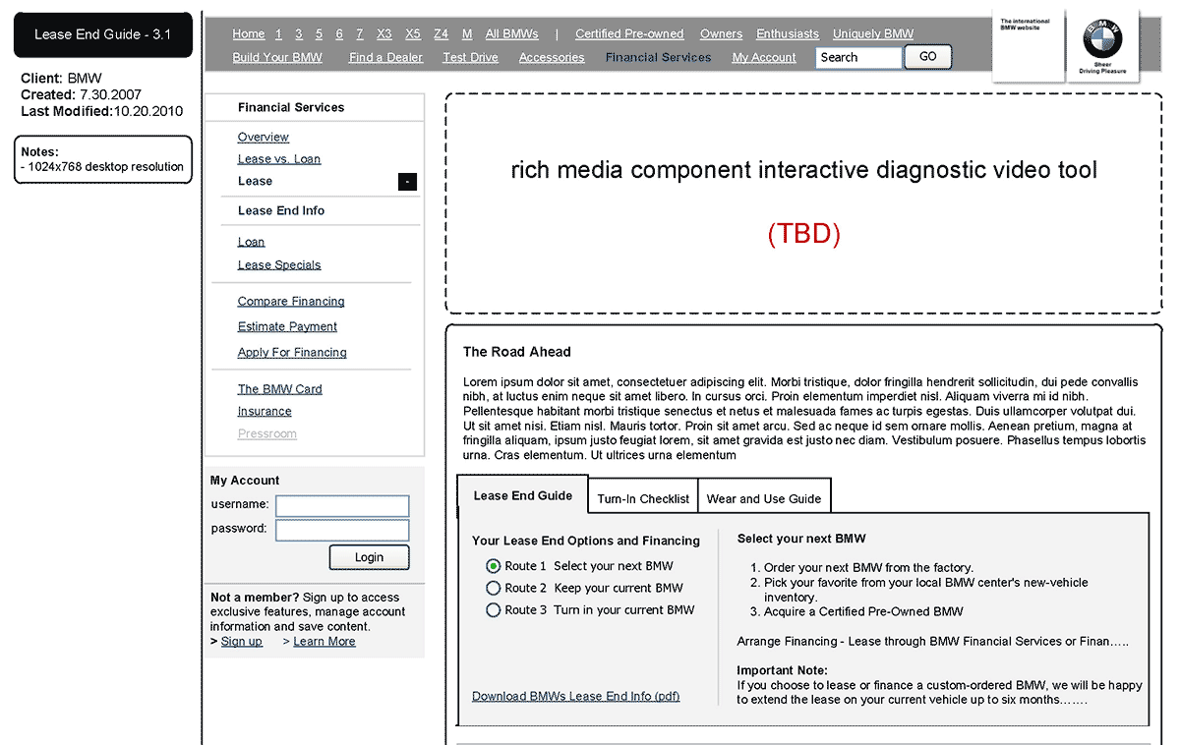Click the Sign up link
Screen dimensions: 1180x745
241,641
